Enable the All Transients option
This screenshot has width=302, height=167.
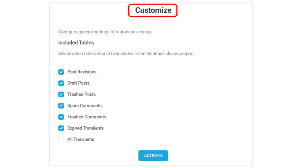click(61, 139)
